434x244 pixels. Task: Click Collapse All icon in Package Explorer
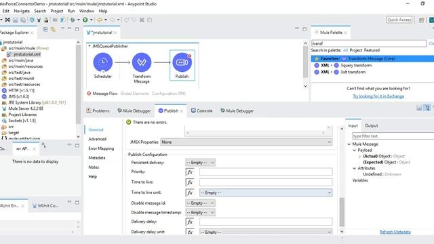[45, 29]
